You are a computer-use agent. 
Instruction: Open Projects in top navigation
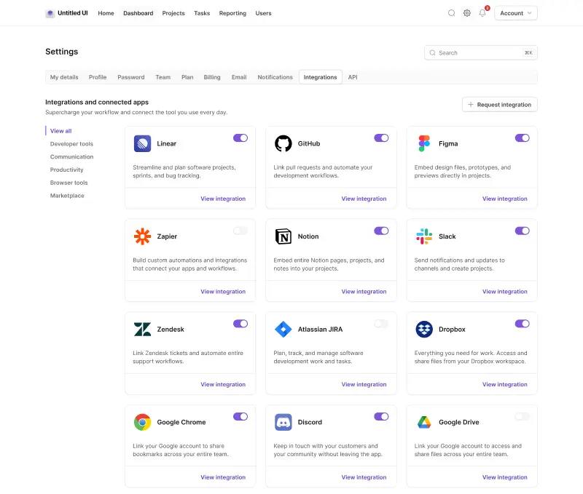[173, 13]
